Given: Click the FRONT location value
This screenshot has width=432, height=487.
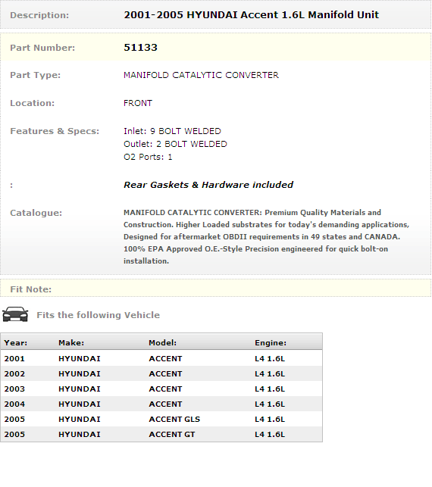Looking at the screenshot, I should tap(138, 103).
